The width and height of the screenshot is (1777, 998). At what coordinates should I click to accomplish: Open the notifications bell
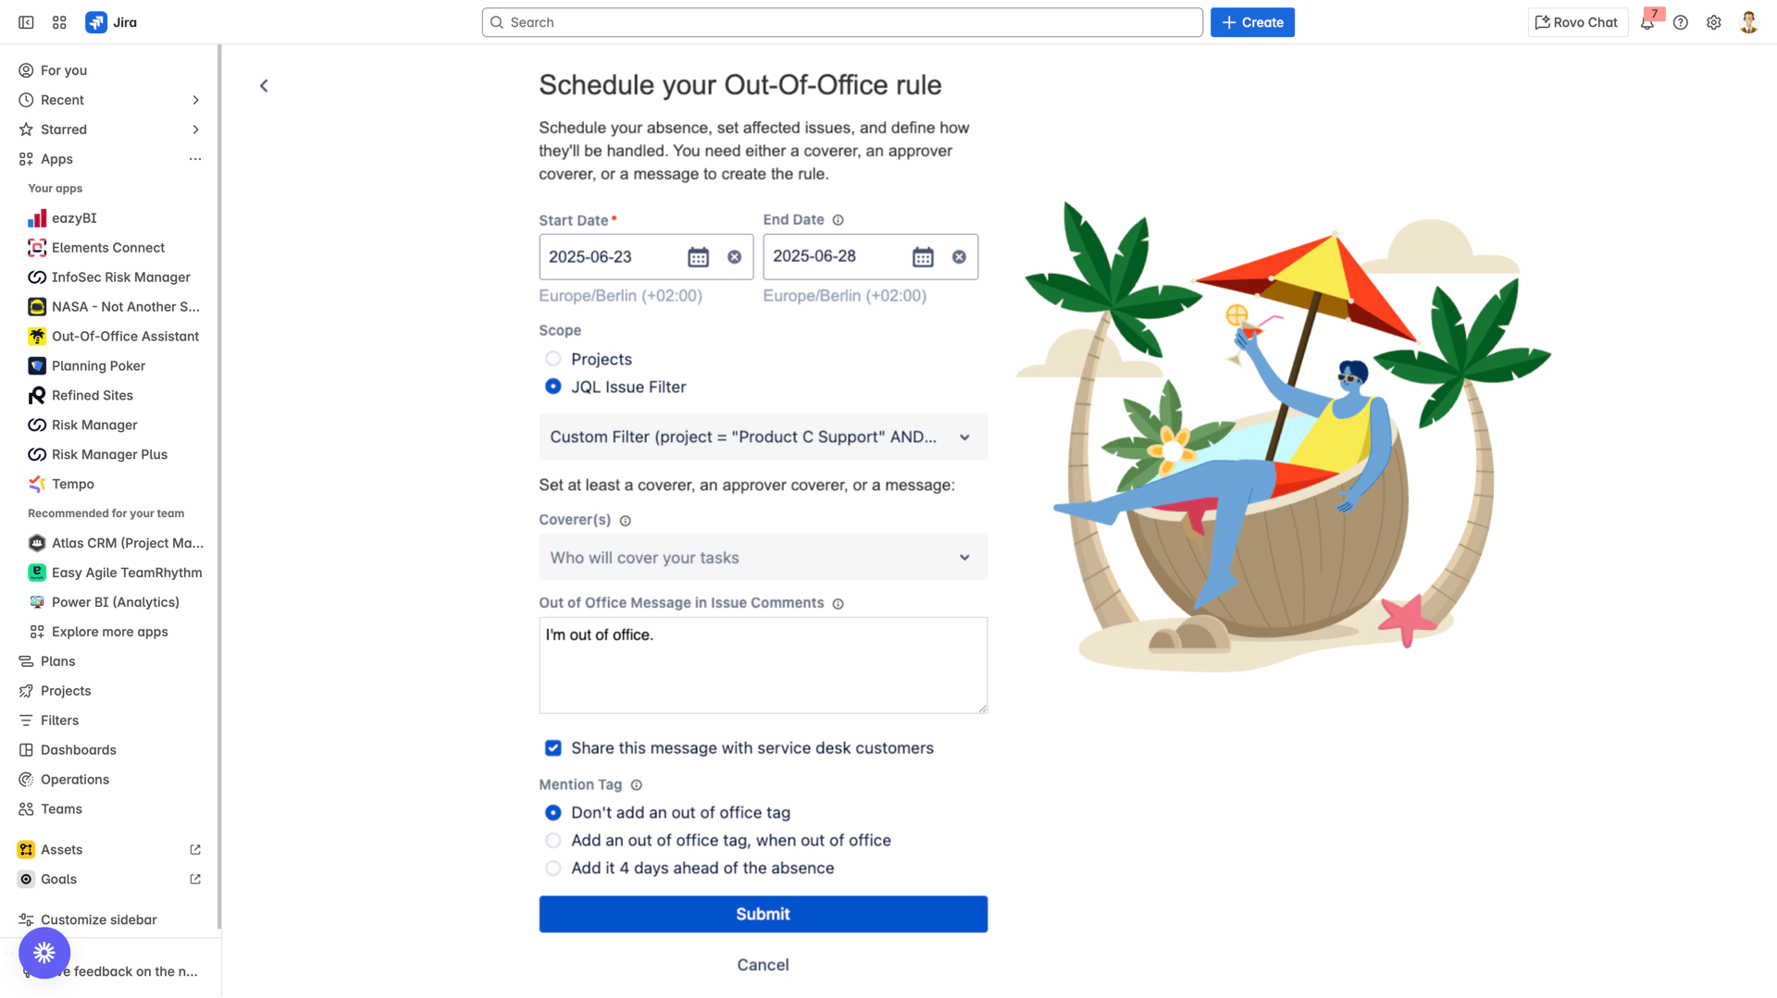pos(1647,22)
